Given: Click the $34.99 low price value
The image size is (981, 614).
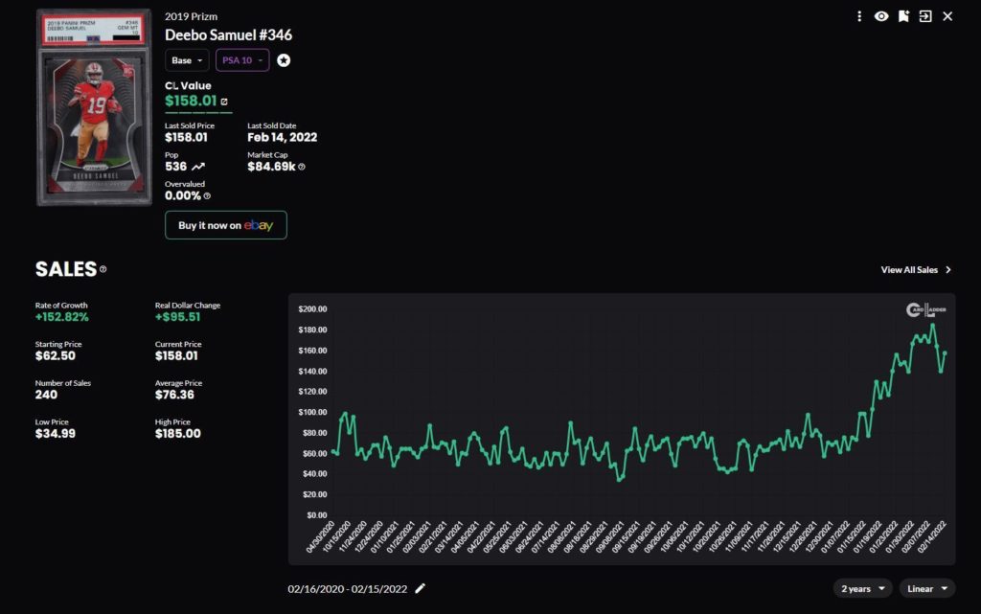Looking at the screenshot, I should point(55,433).
